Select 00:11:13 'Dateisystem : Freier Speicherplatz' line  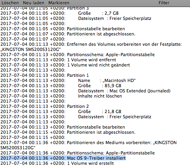click(x=76, y=117)
